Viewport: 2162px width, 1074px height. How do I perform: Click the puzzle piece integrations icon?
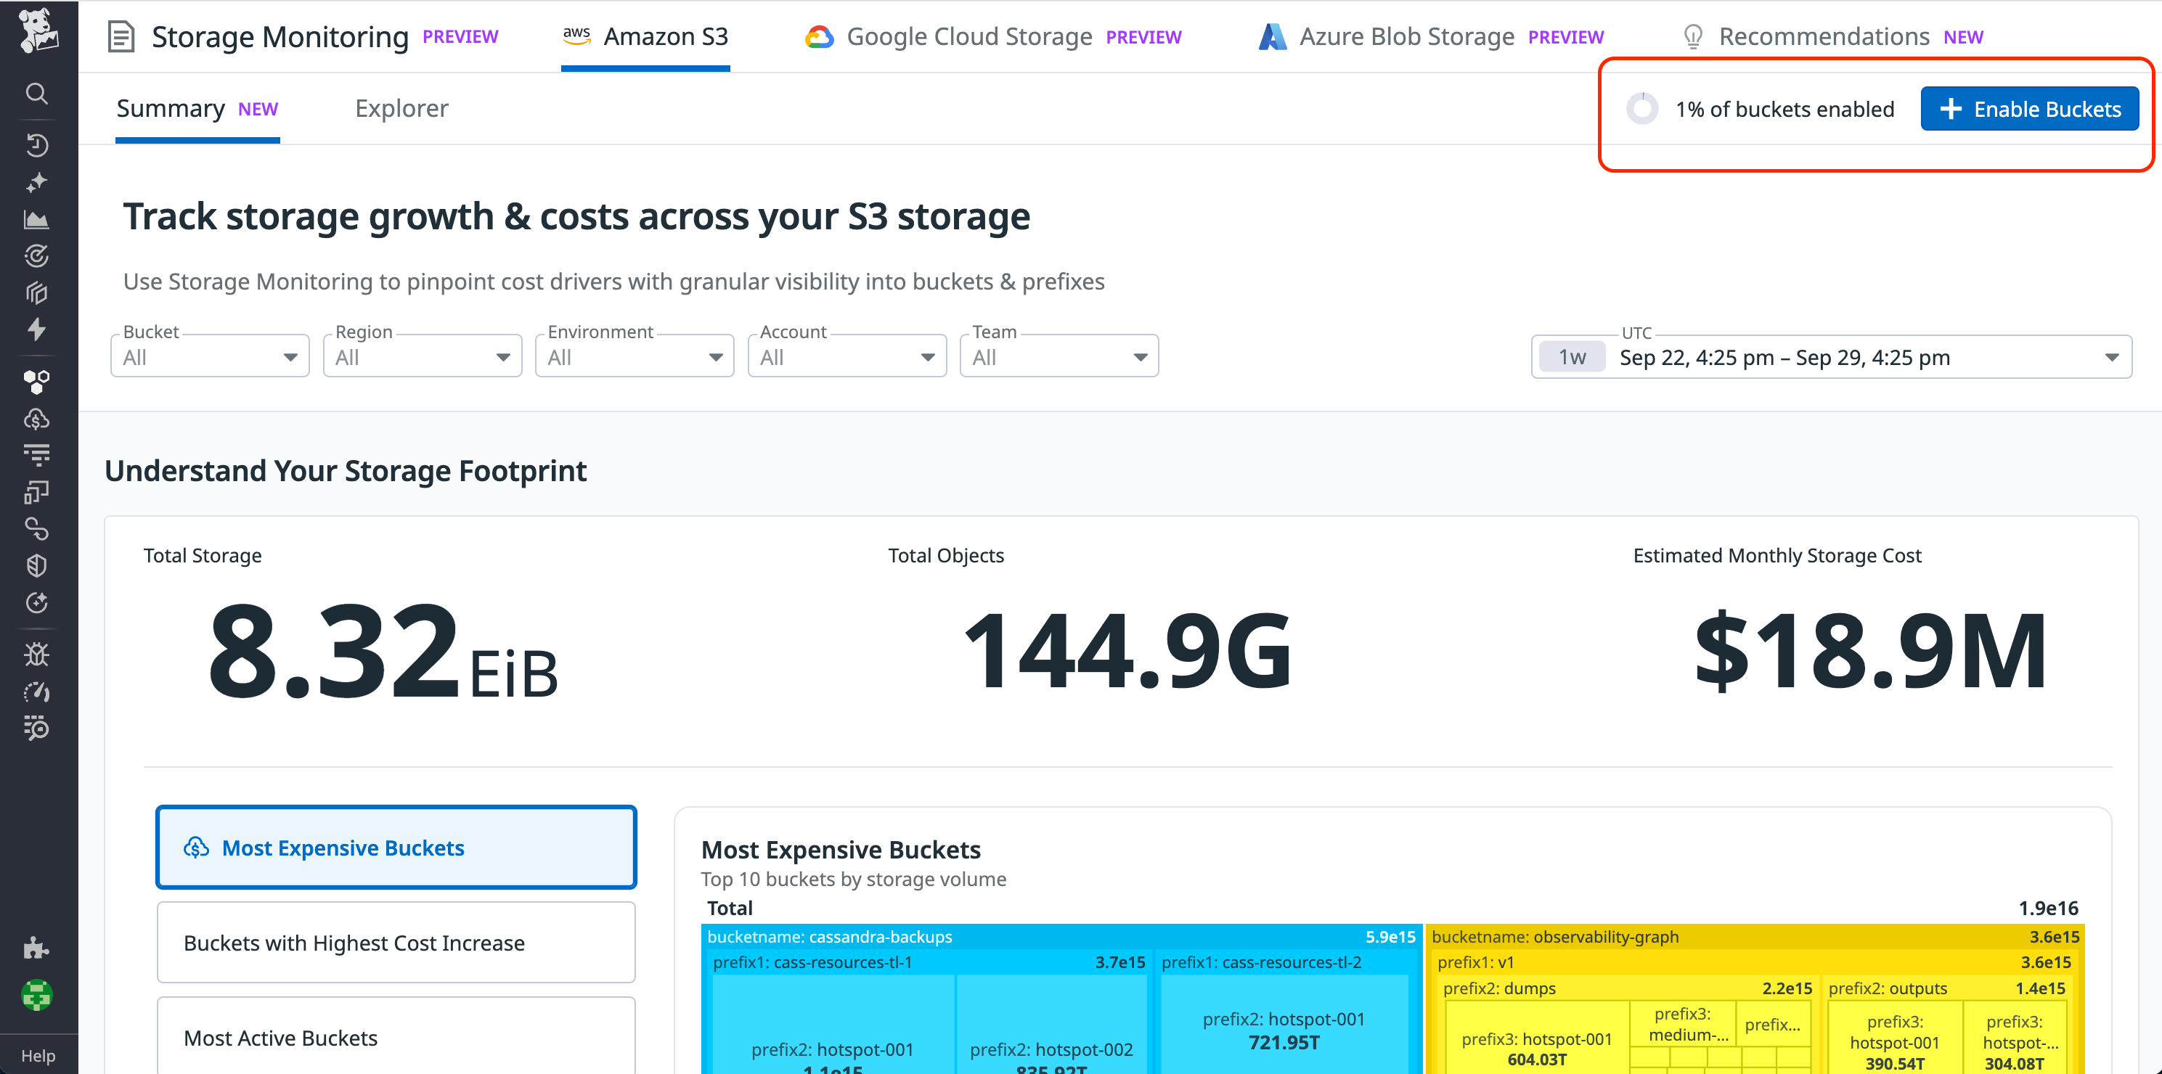pyautogui.click(x=36, y=948)
